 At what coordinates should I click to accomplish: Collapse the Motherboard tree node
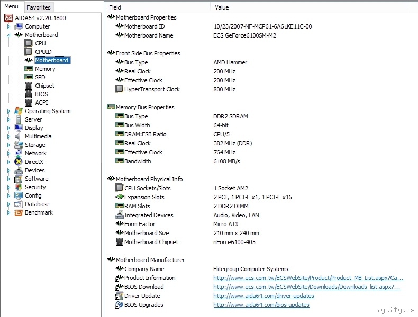tap(8, 35)
